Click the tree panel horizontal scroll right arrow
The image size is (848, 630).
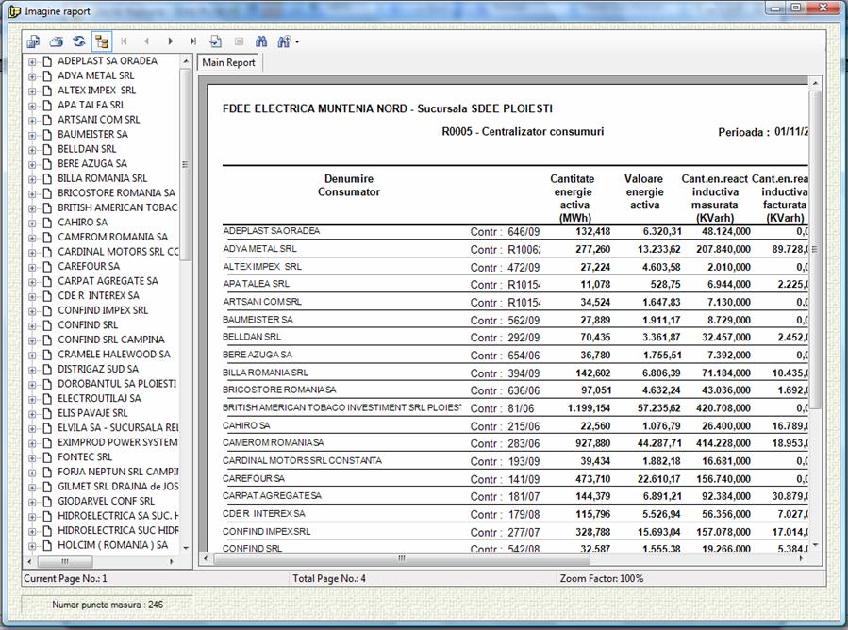pos(172,561)
